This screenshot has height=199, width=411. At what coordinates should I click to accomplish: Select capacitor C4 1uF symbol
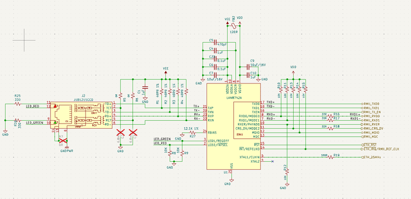coord(215,50)
